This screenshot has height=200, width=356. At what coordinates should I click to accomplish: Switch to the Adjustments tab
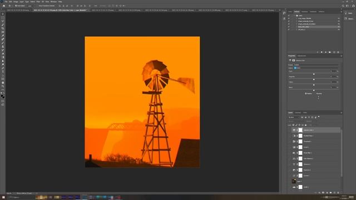[x=301, y=56]
